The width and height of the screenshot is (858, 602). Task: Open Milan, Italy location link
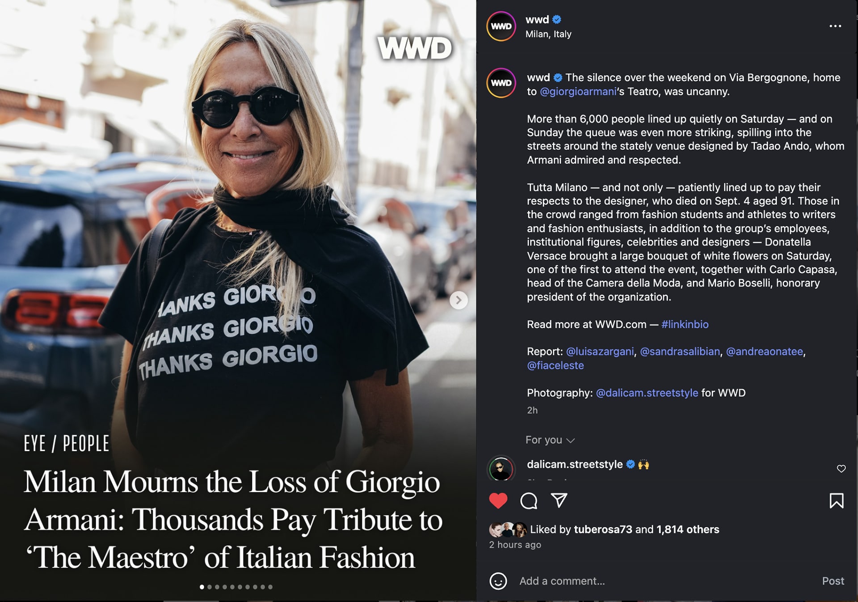[x=548, y=34]
